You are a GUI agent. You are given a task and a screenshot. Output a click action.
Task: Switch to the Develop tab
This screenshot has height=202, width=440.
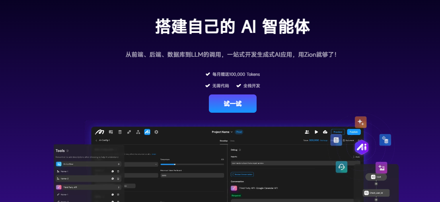pyautogui.click(x=224, y=141)
